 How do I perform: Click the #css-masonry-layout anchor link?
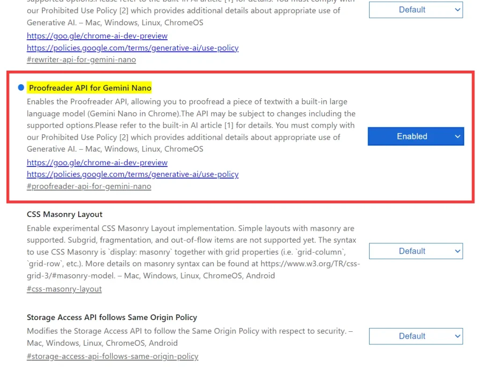(x=64, y=289)
